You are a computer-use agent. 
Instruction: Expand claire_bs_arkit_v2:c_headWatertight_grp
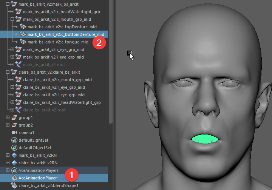pyautogui.click(x=12, y=102)
